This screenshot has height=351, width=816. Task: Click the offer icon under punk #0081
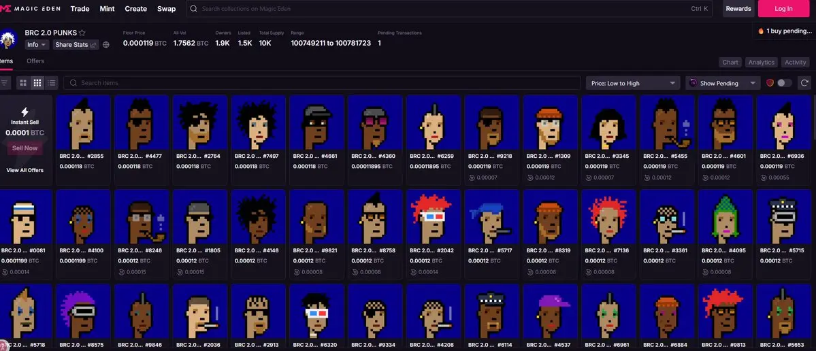tap(5, 272)
